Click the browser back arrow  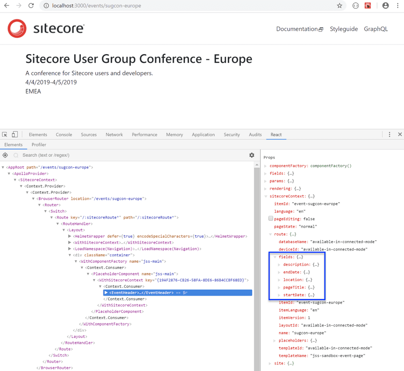[x=7, y=5]
